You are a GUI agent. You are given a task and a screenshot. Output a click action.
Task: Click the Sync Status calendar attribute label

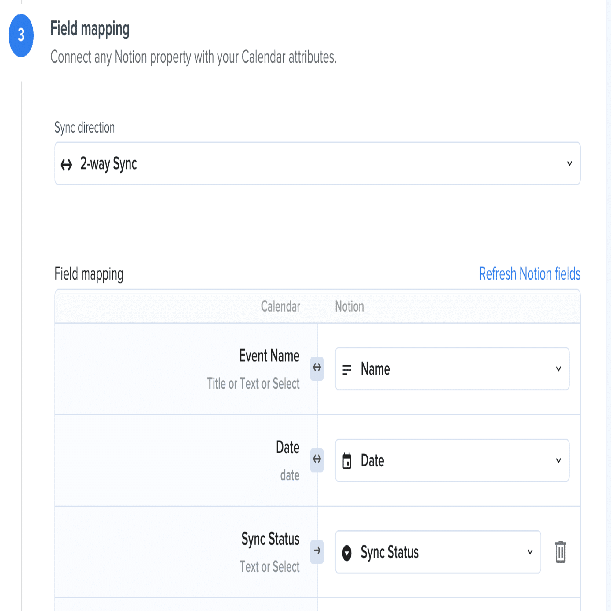270,539
